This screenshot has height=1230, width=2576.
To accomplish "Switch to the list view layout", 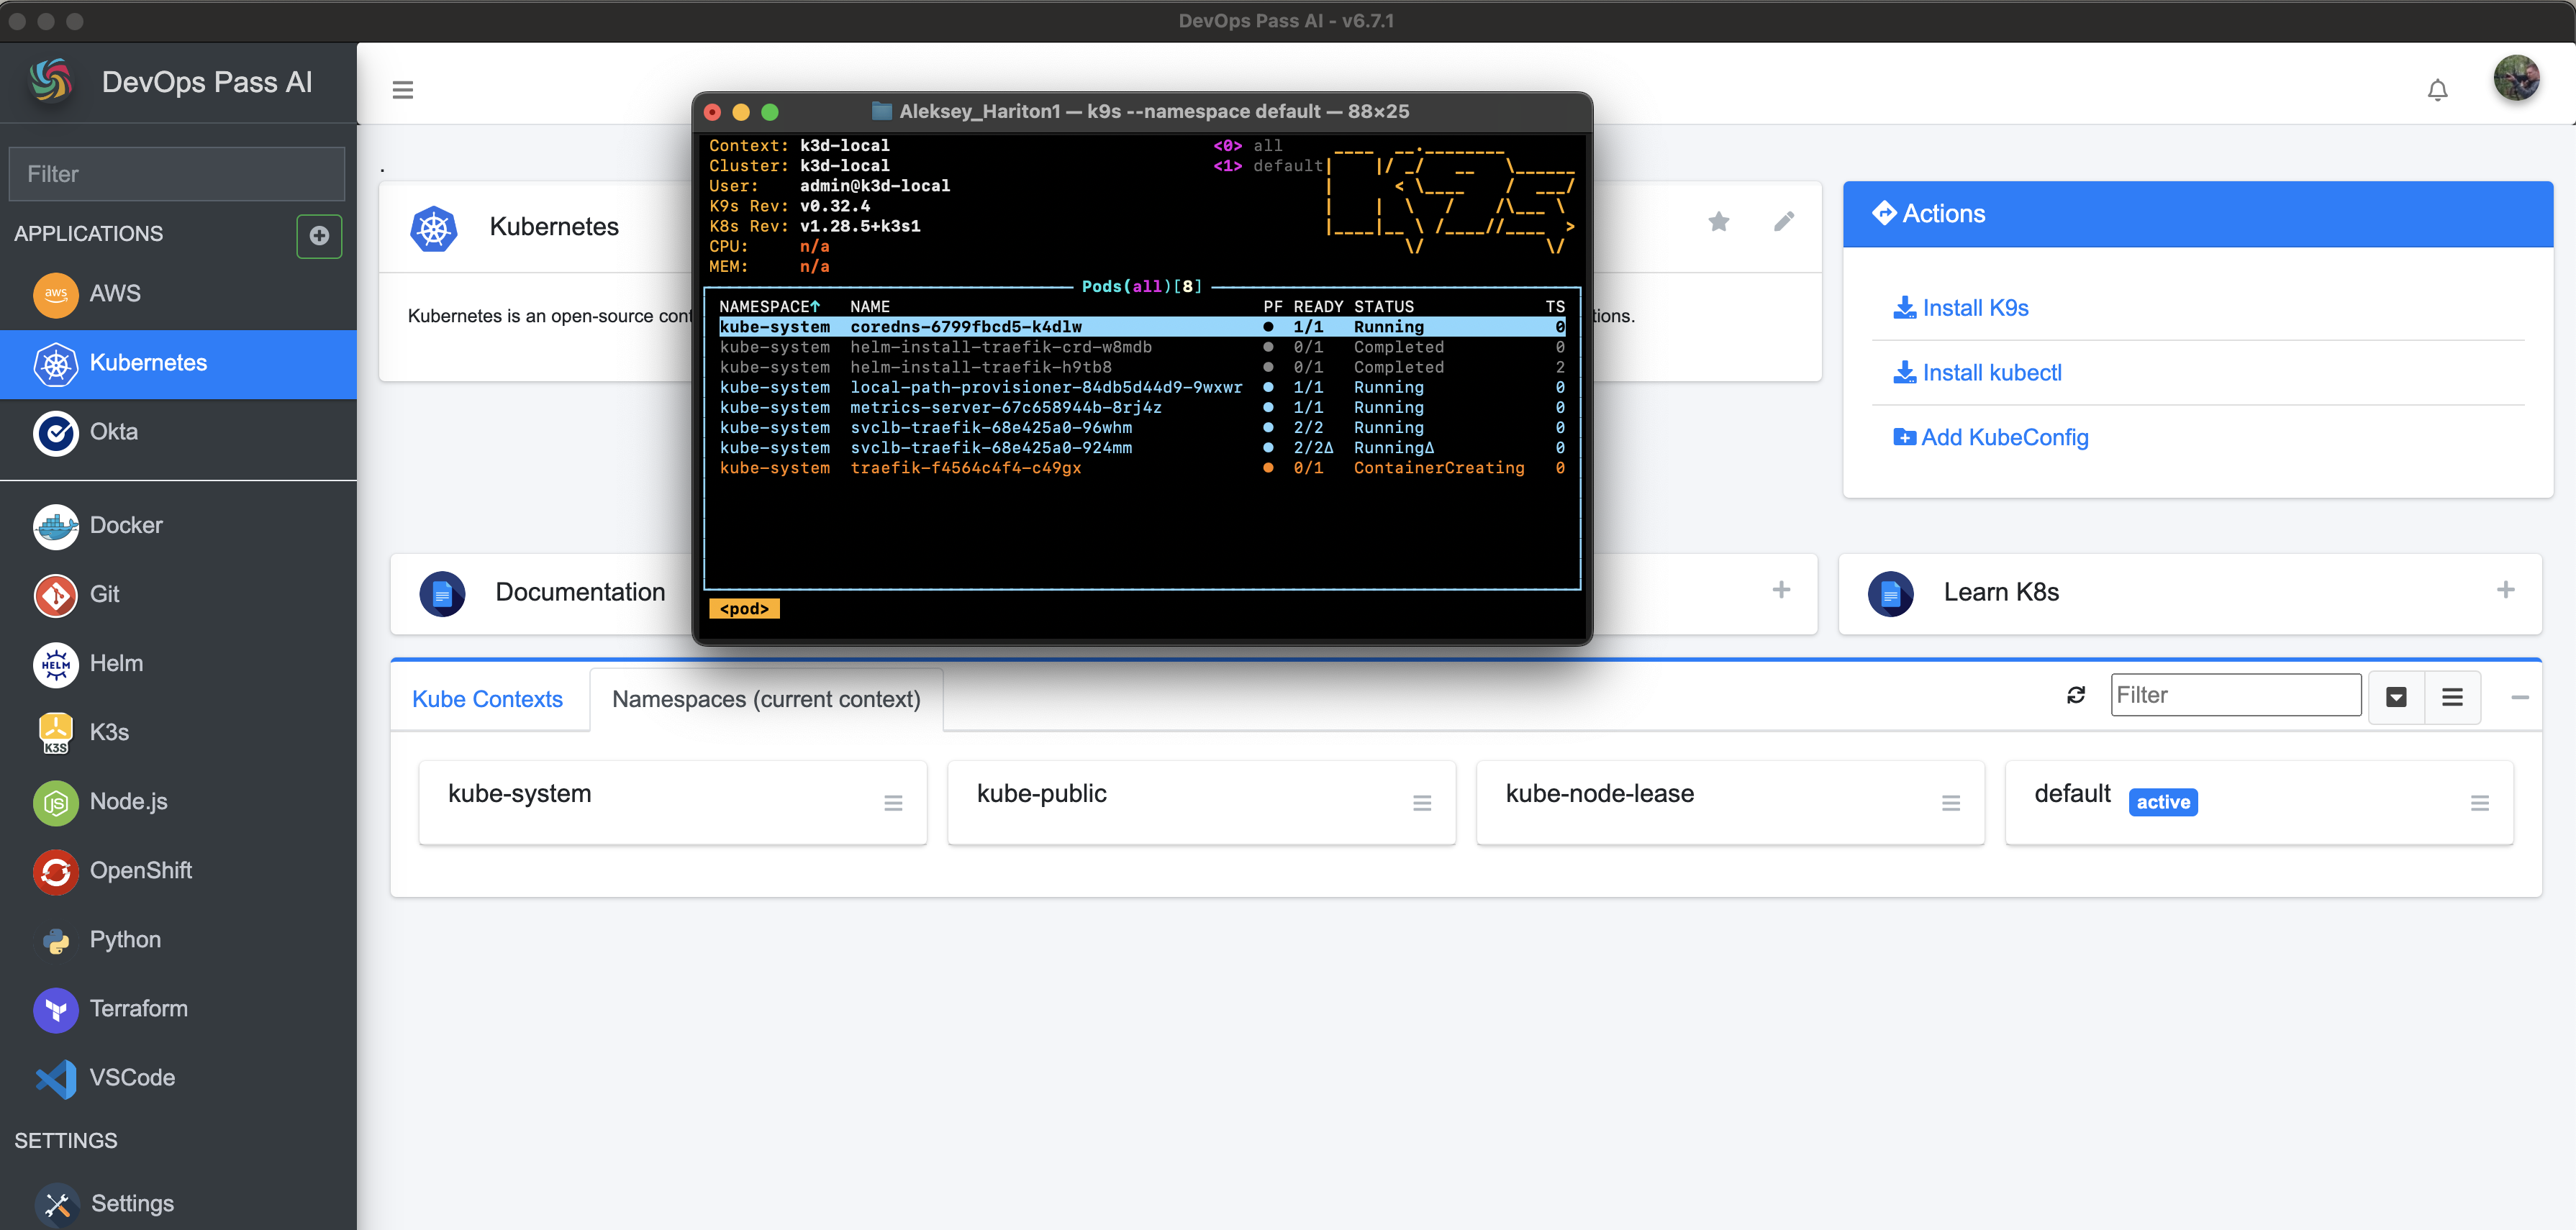I will point(2452,697).
